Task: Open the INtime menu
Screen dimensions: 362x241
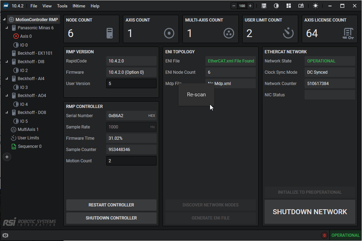Action: (79, 6)
